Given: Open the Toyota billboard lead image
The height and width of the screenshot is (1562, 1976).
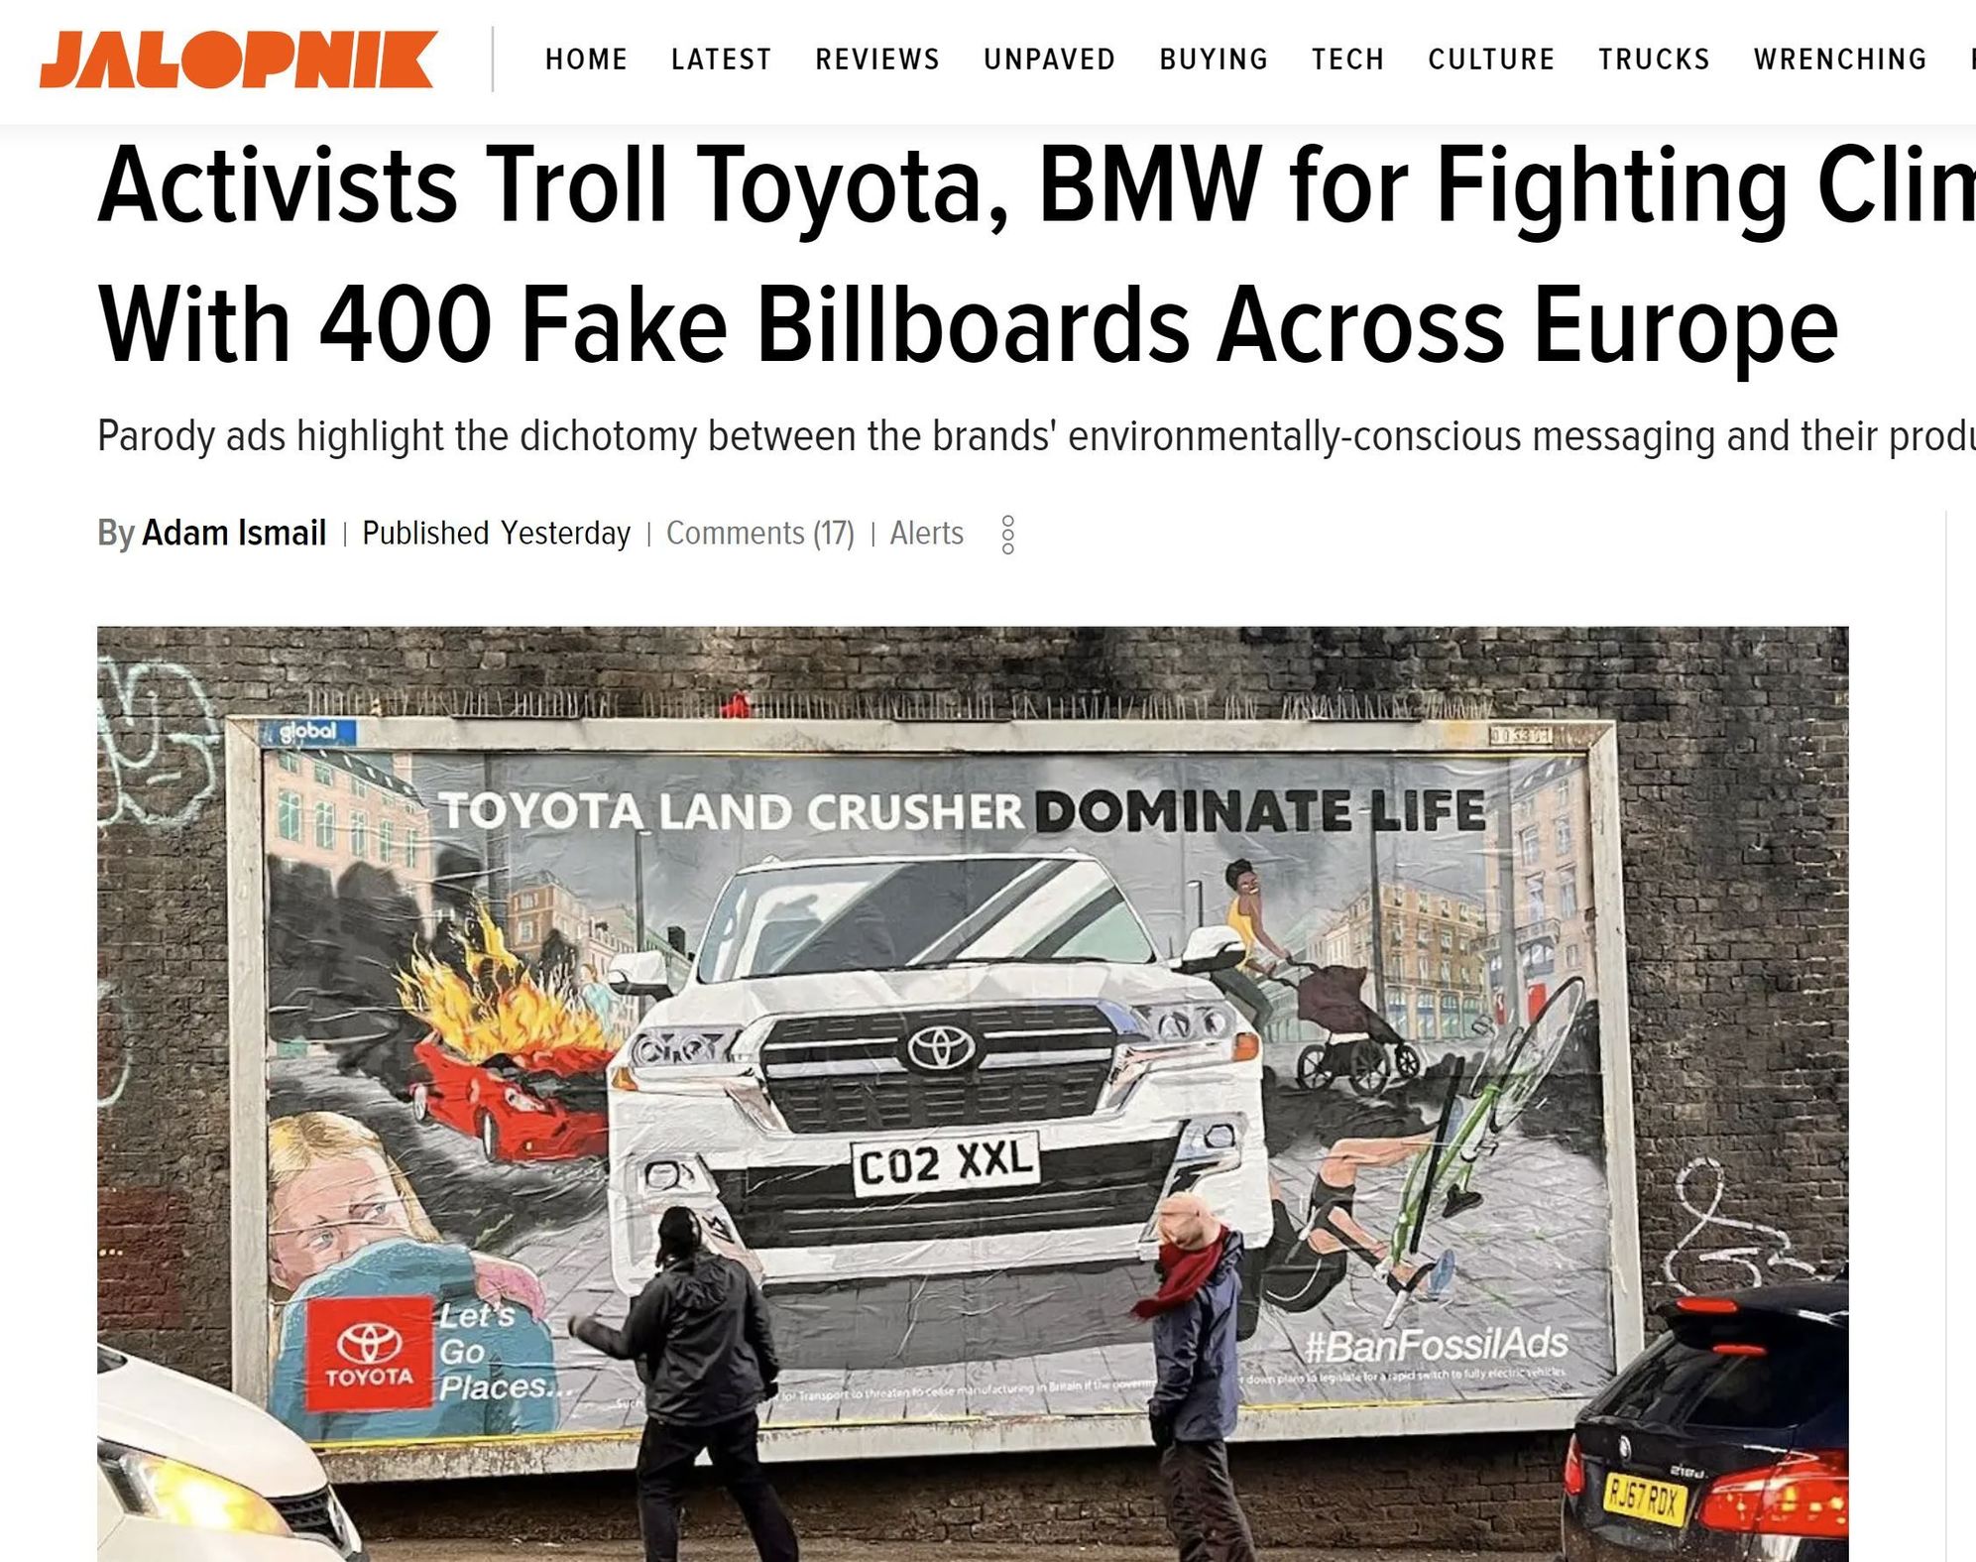Looking at the screenshot, I should point(973,1094).
